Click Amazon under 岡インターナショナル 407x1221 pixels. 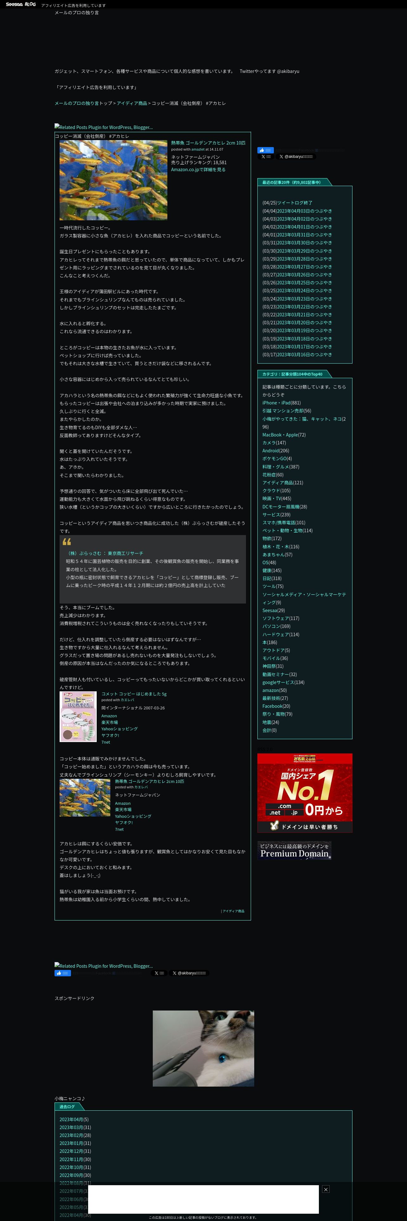click(109, 716)
